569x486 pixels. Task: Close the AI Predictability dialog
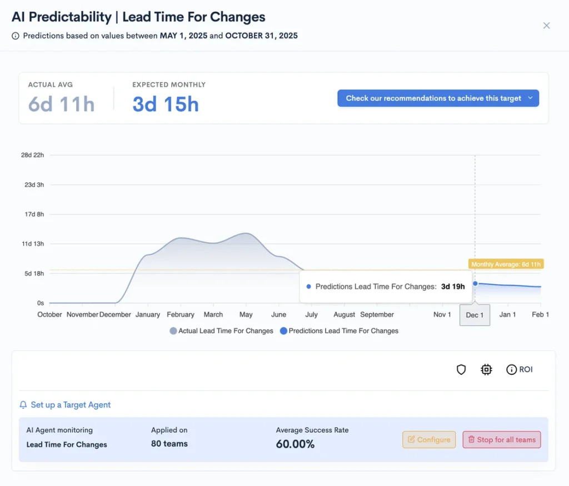(x=546, y=26)
